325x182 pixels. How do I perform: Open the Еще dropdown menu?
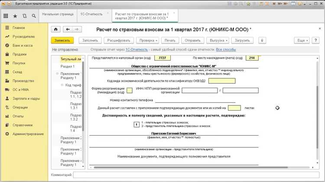point(302,41)
